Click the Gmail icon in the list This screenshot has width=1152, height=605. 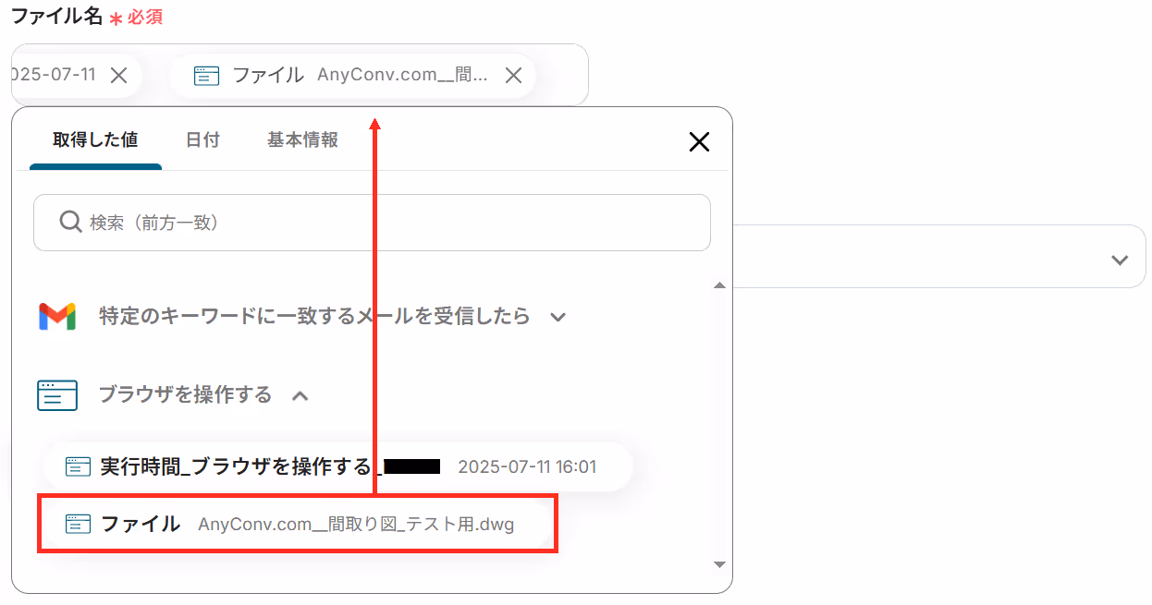(57, 317)
